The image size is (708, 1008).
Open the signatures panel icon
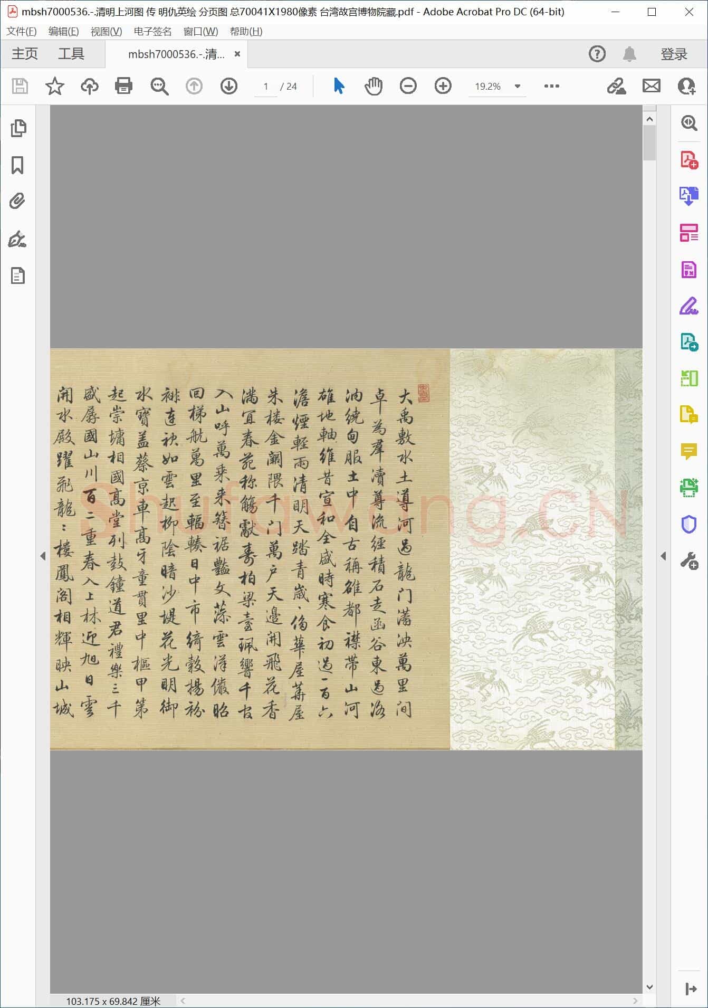point(17,239)
